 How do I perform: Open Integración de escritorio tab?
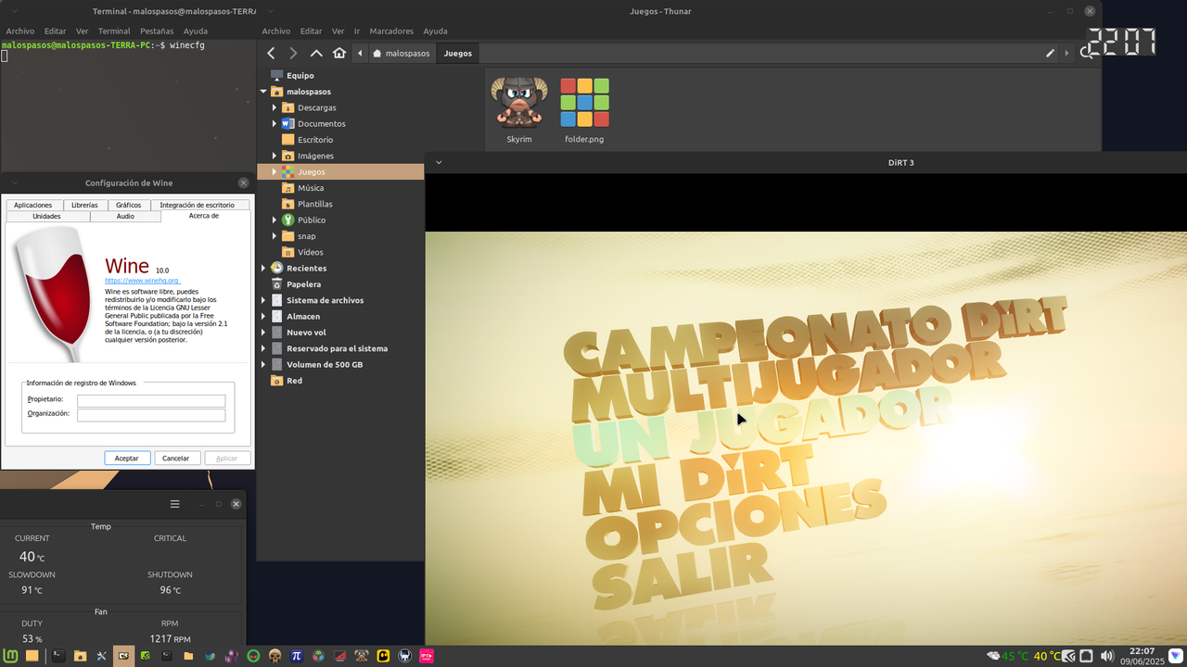coord(197,205)
